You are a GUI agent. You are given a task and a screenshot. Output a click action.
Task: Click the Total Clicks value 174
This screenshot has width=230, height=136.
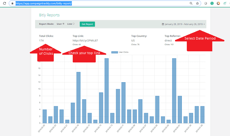41,40
